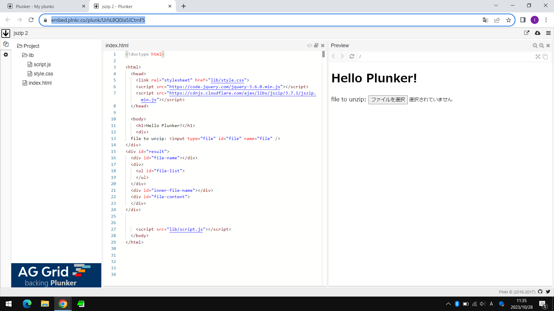The width and height of the screenshot is (554, 311).
Task: Click the GitHub icon in footer
Action: pyautogui.click(x=540, y=292)
